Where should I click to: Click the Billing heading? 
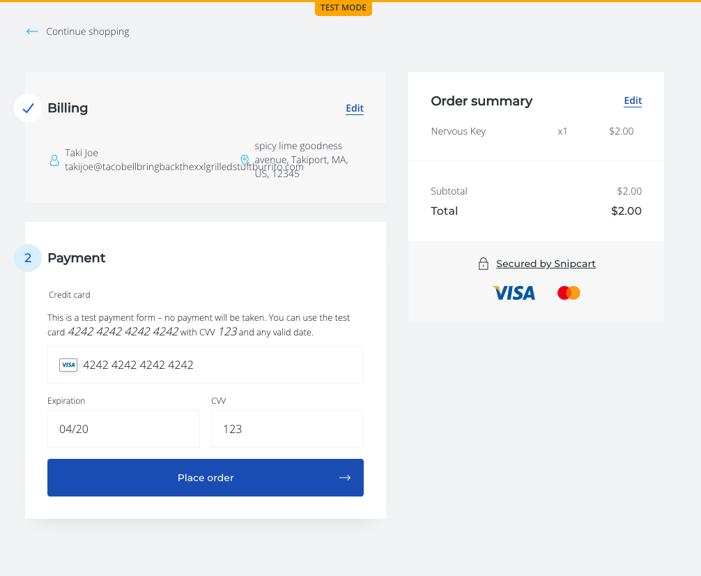68,108
